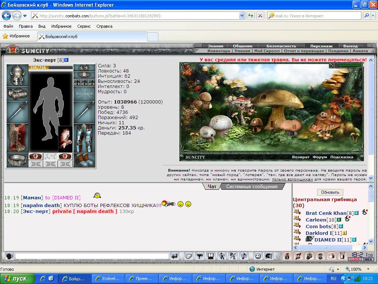Open the Знания menu
This screenshot has height=284, width=378.
click(x=216, y=46)
